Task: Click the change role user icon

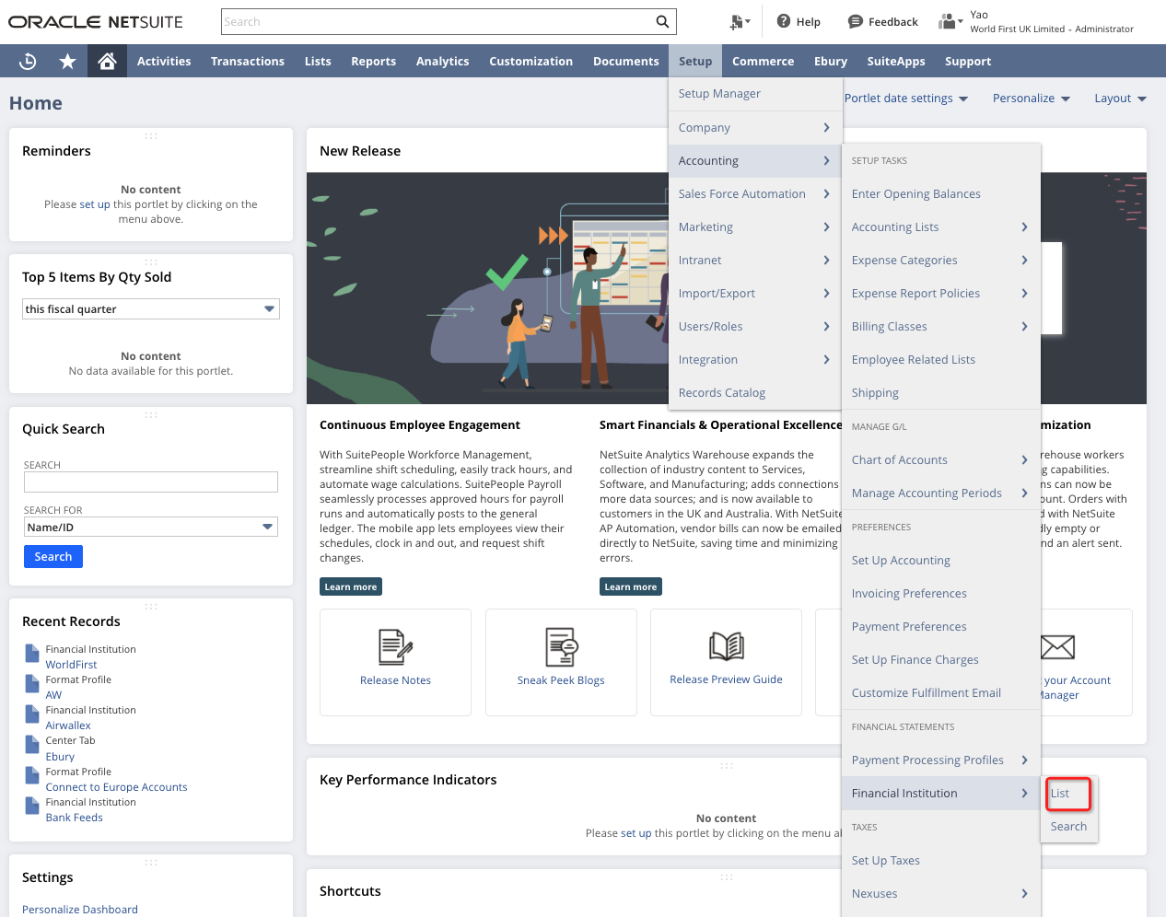Action: tap(950, 21)
